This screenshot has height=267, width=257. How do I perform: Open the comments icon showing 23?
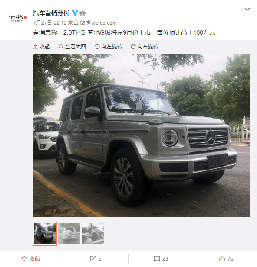click(161, 259)
